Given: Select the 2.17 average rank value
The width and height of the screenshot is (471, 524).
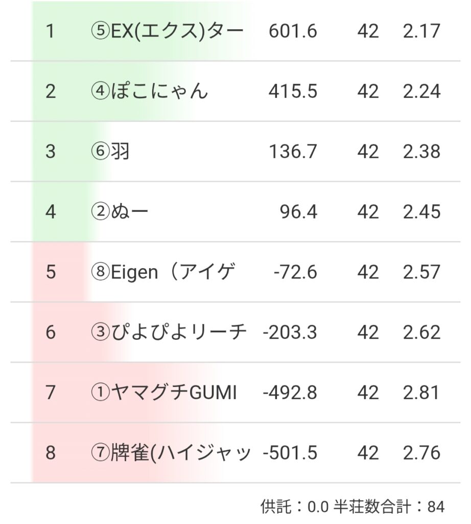Looking at the screenshot, I should pyautogui.click(x=421, y=31).
